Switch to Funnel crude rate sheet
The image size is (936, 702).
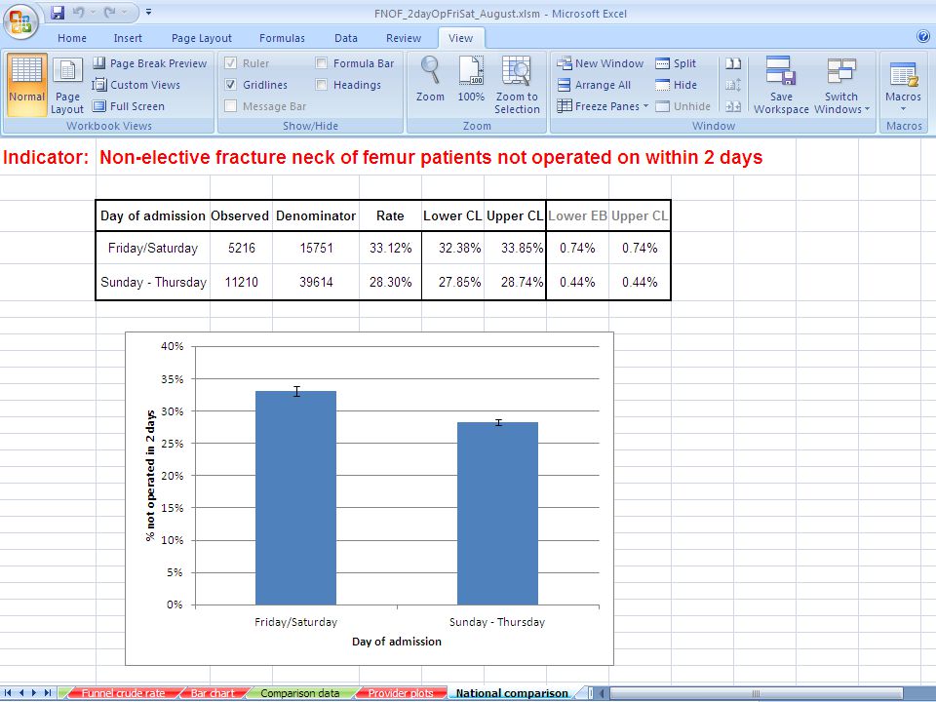click(x=123, y=693)
